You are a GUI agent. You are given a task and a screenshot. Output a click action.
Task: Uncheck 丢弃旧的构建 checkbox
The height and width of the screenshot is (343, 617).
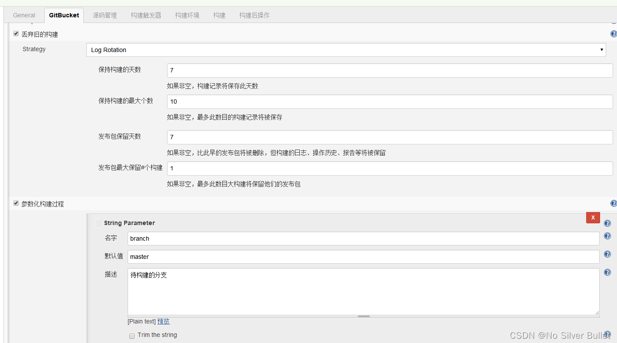[x=16, y=33]
